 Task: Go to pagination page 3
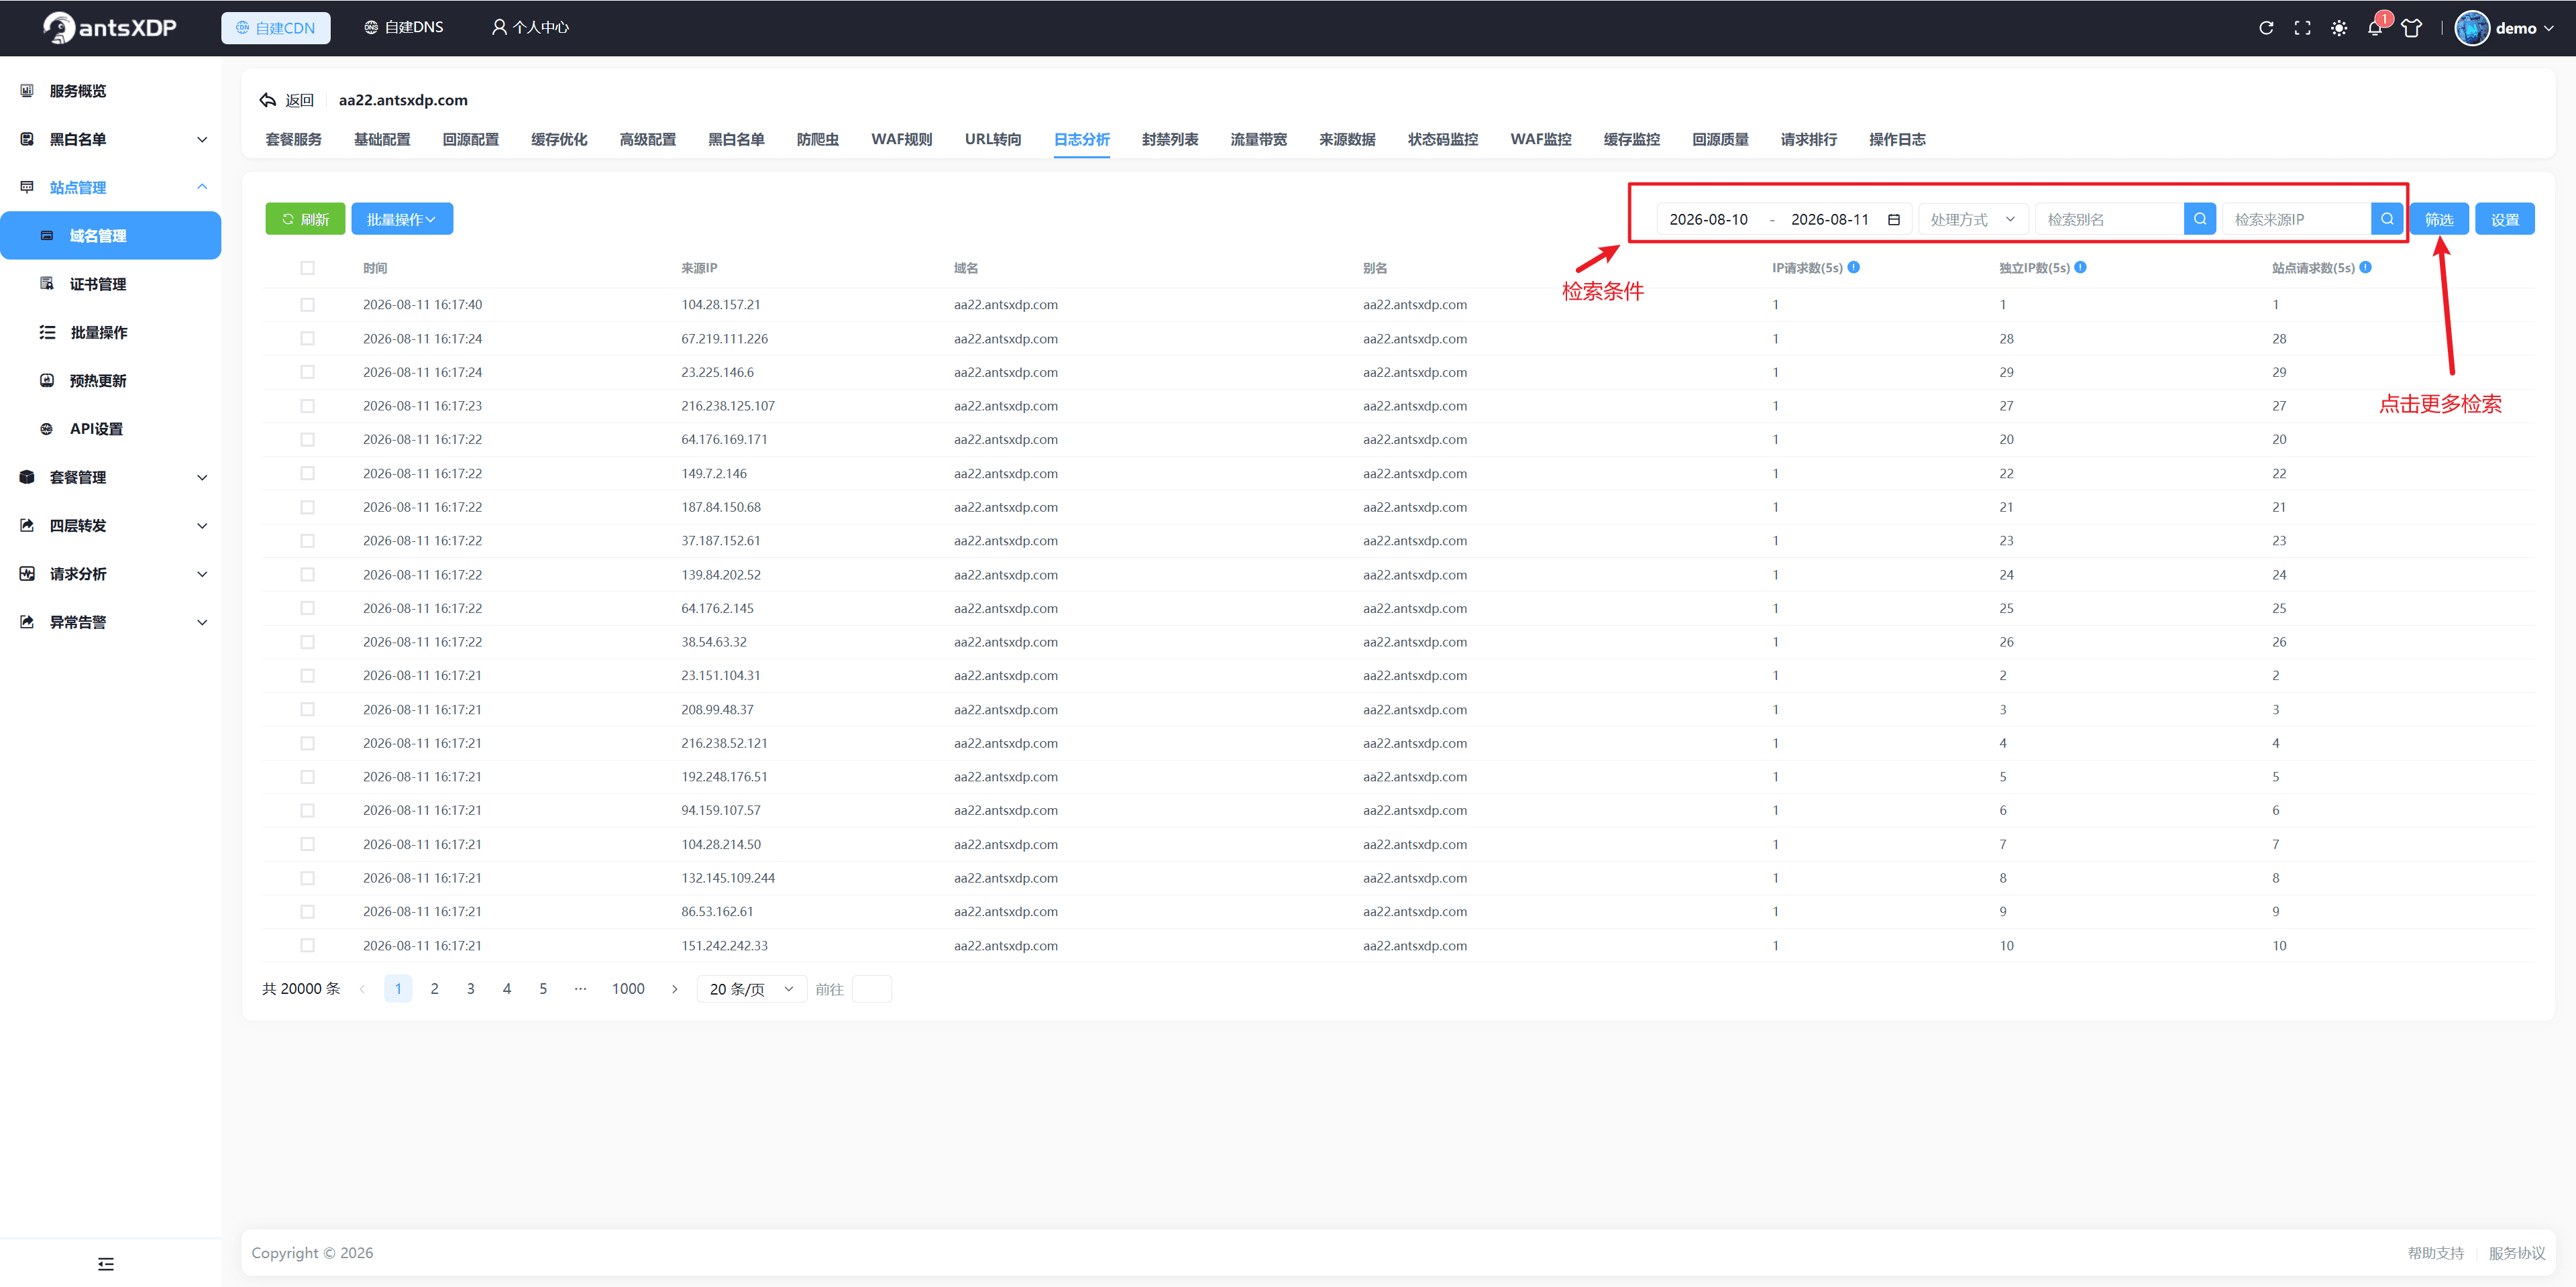[x=470, y=989]
